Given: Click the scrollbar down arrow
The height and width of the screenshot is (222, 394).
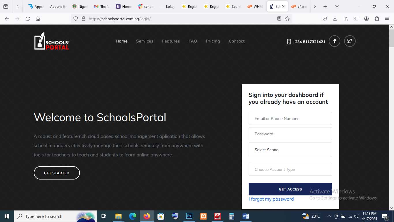Looking at the screenshot, I should click(391, 208).
